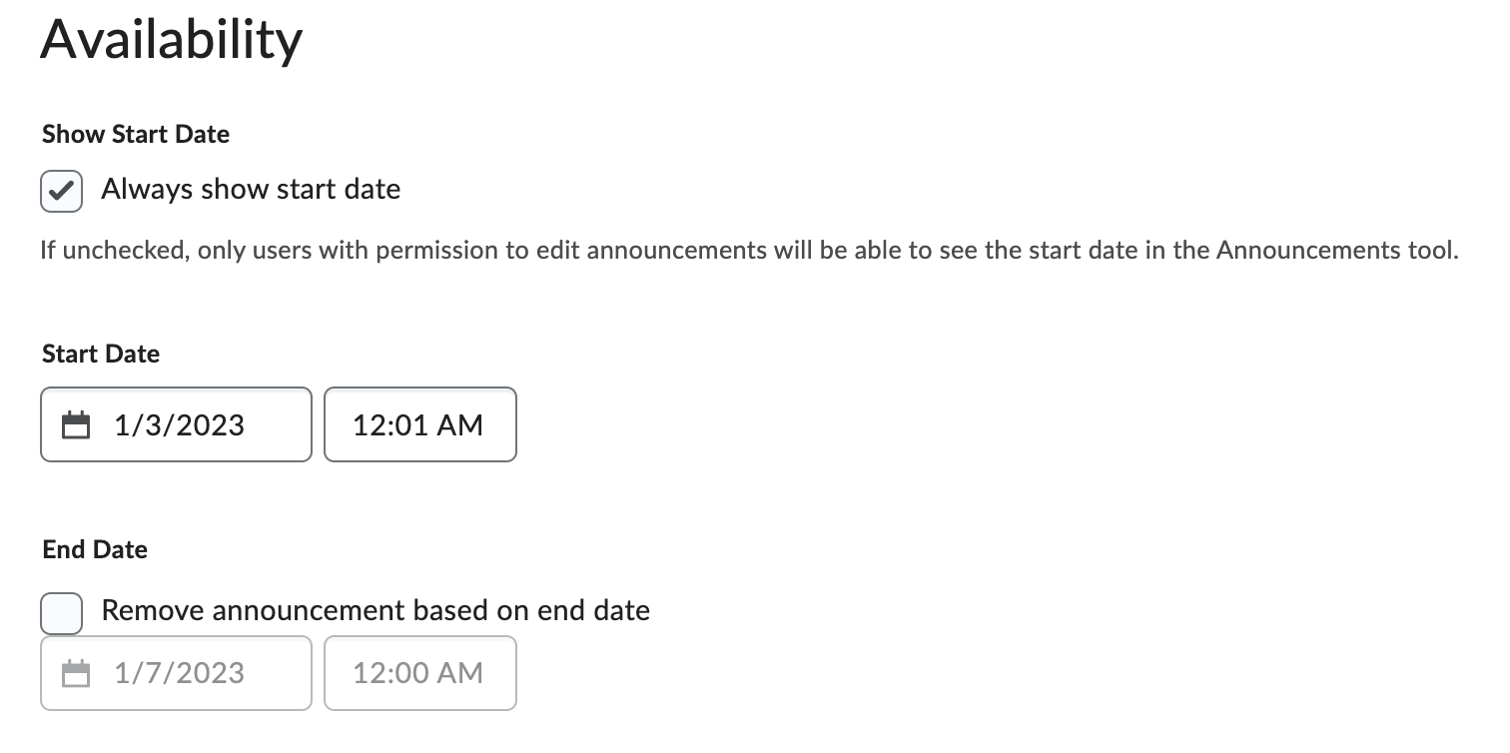Click the Availability heading
The width and height of the screenshot is (1510, 753).
(x=171, y=38)
